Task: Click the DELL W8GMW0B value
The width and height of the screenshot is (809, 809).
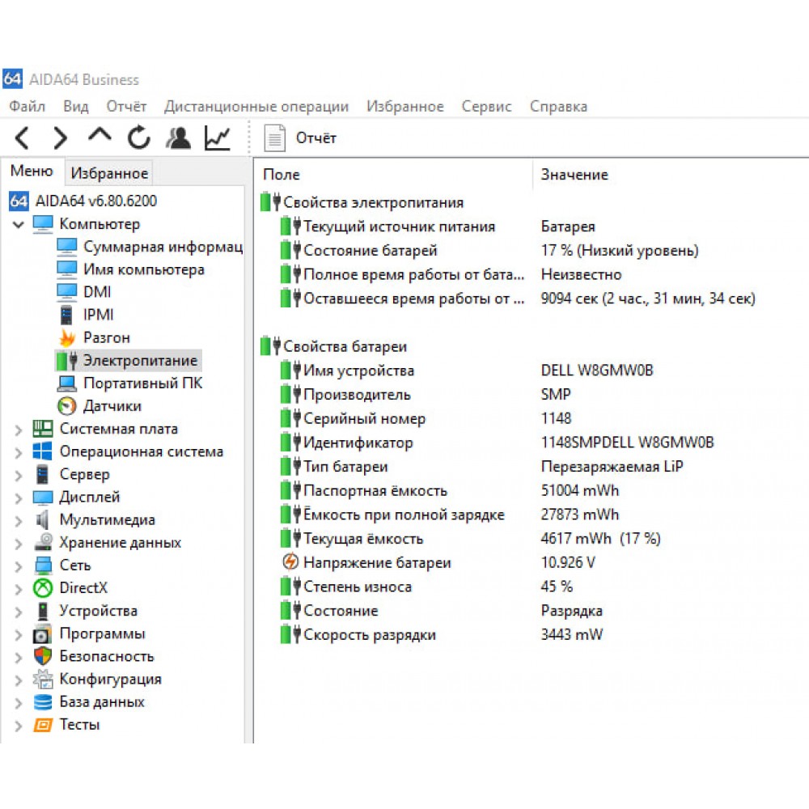Action: coord(597,371)
